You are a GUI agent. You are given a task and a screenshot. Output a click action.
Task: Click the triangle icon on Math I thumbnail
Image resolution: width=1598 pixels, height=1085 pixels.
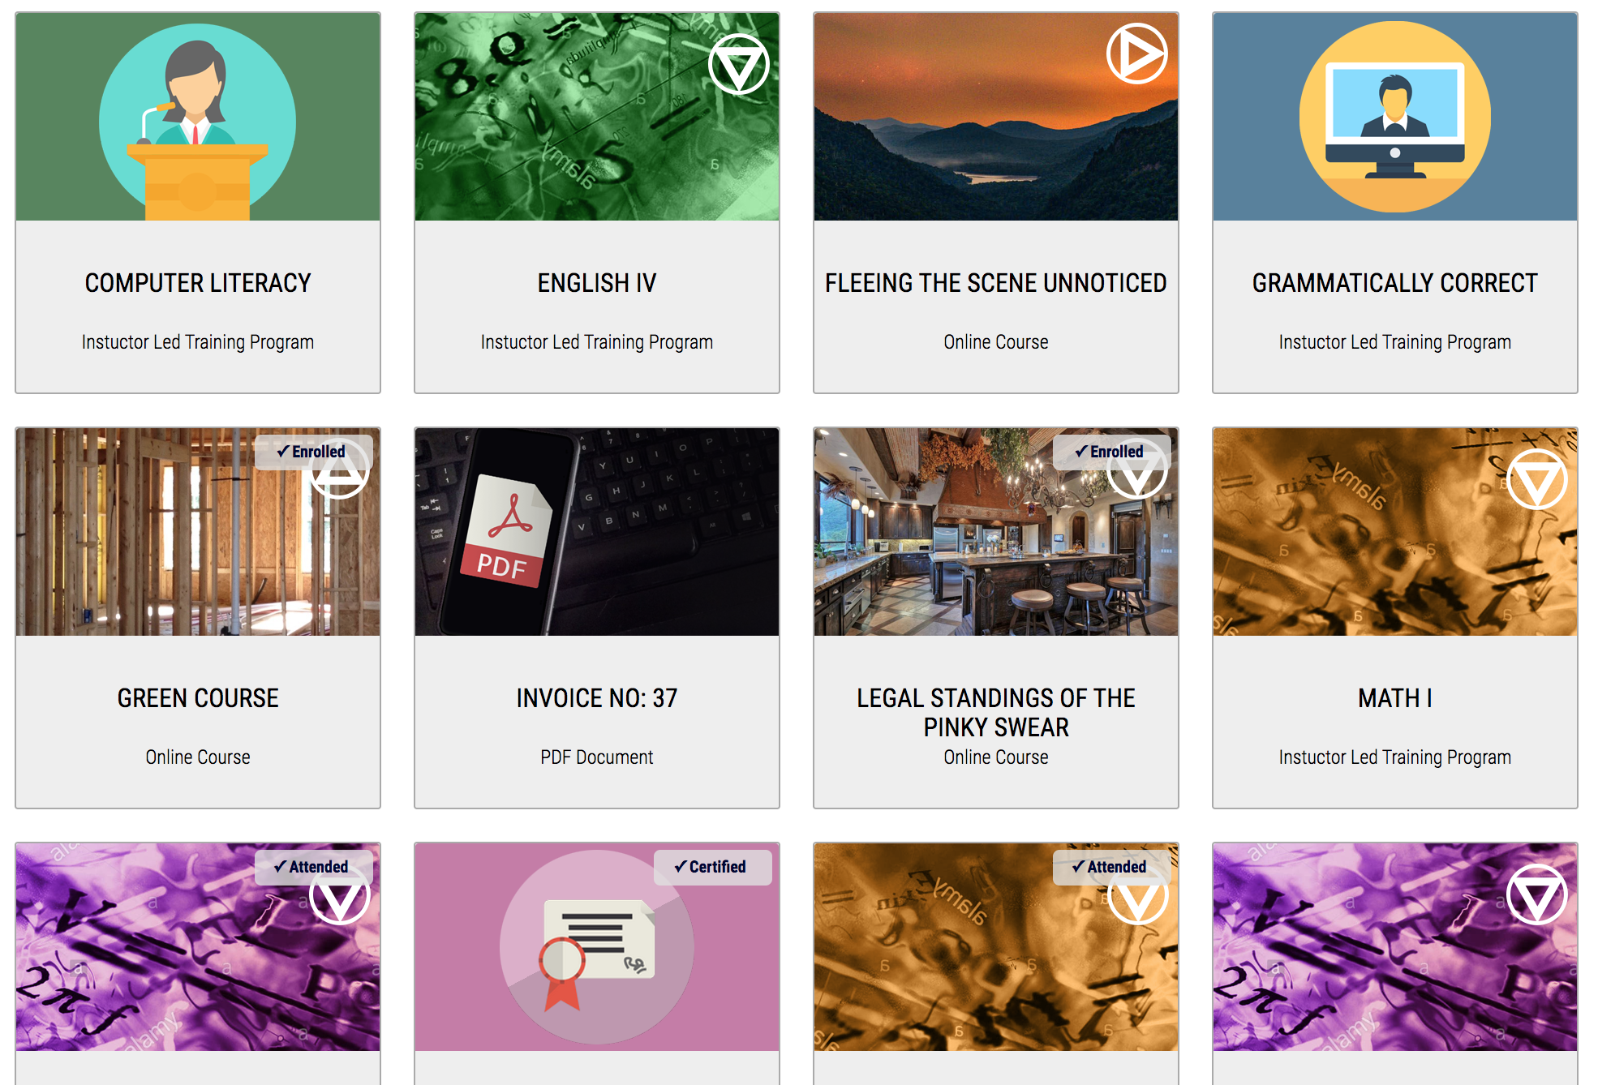[1536, 479]
